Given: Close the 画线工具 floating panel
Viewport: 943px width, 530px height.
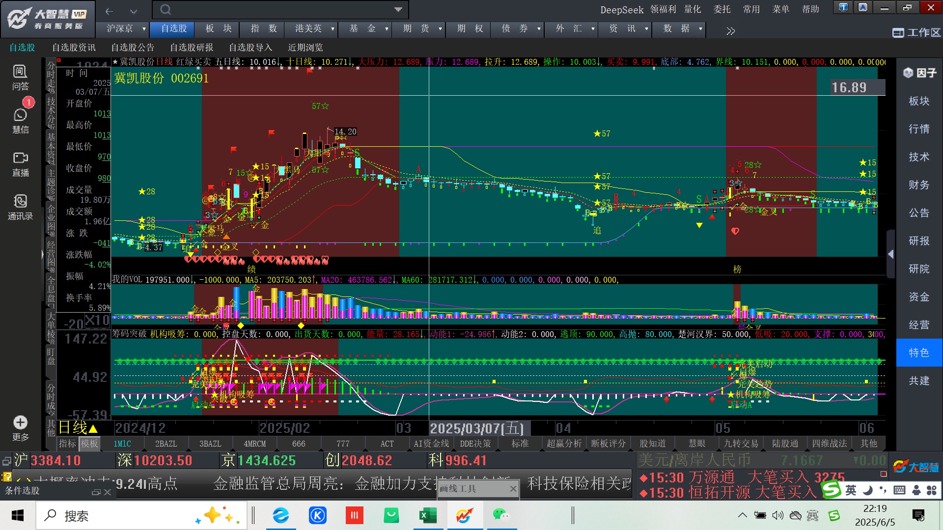Looking at the screenshot, I should pos(513,489).
